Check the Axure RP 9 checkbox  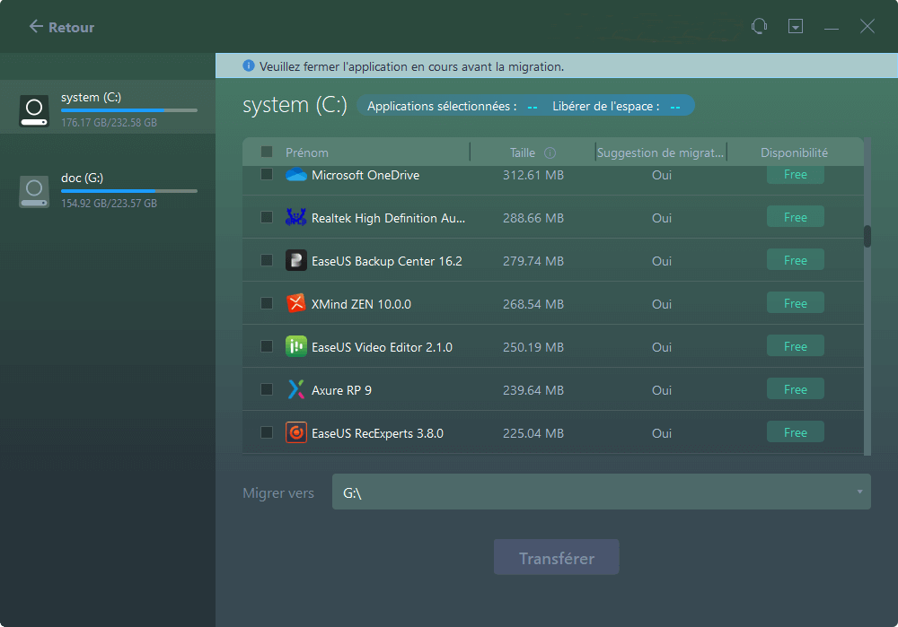tap(267, 389)
